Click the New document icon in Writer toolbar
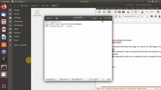 click(x=99, y=12)
